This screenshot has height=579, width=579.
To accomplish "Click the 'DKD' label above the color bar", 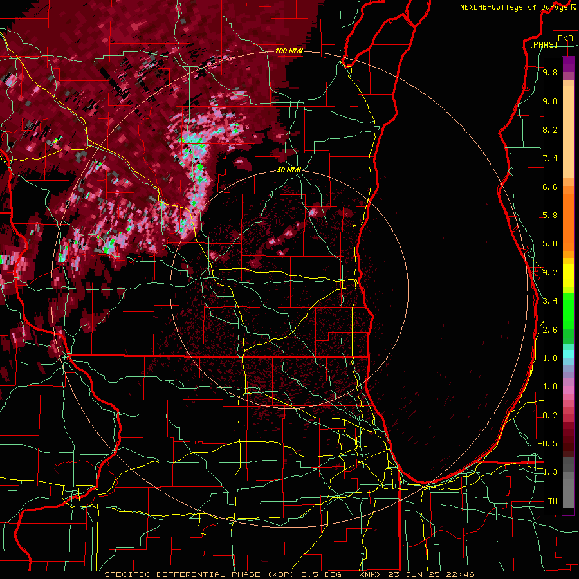I will coord(565,39).
